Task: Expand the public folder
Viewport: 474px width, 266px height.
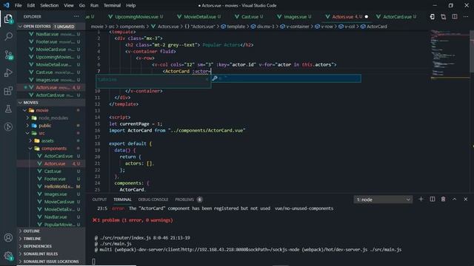Action: (x=27, y=126)
